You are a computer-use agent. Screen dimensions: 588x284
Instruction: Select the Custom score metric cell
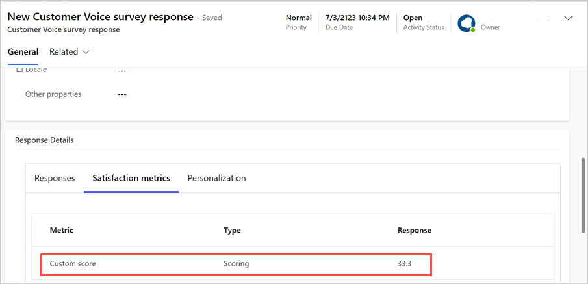pyautogui.click(x=73, y=264)
